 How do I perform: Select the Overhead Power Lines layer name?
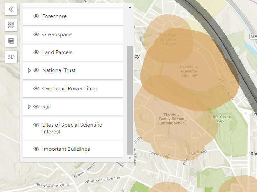[x=69, y=89]
